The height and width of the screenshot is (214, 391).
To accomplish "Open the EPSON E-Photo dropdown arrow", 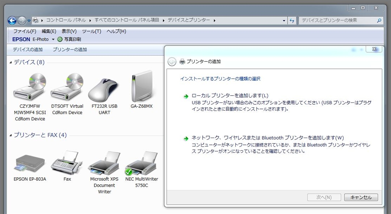I will [x=53, y=39].
